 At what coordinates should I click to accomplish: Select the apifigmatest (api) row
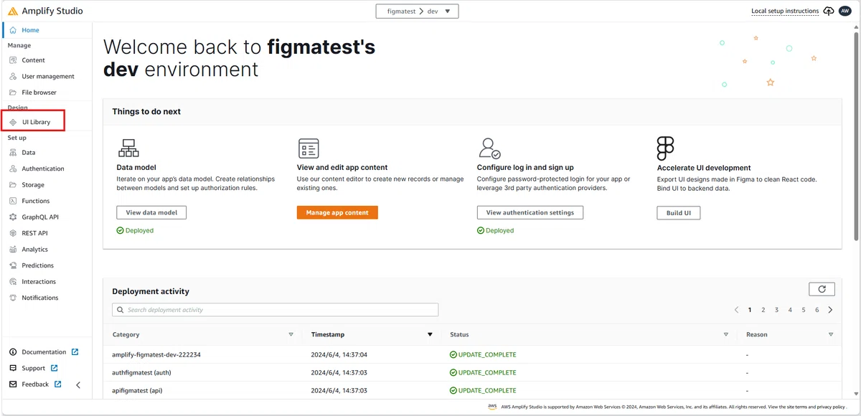point(474,390)
